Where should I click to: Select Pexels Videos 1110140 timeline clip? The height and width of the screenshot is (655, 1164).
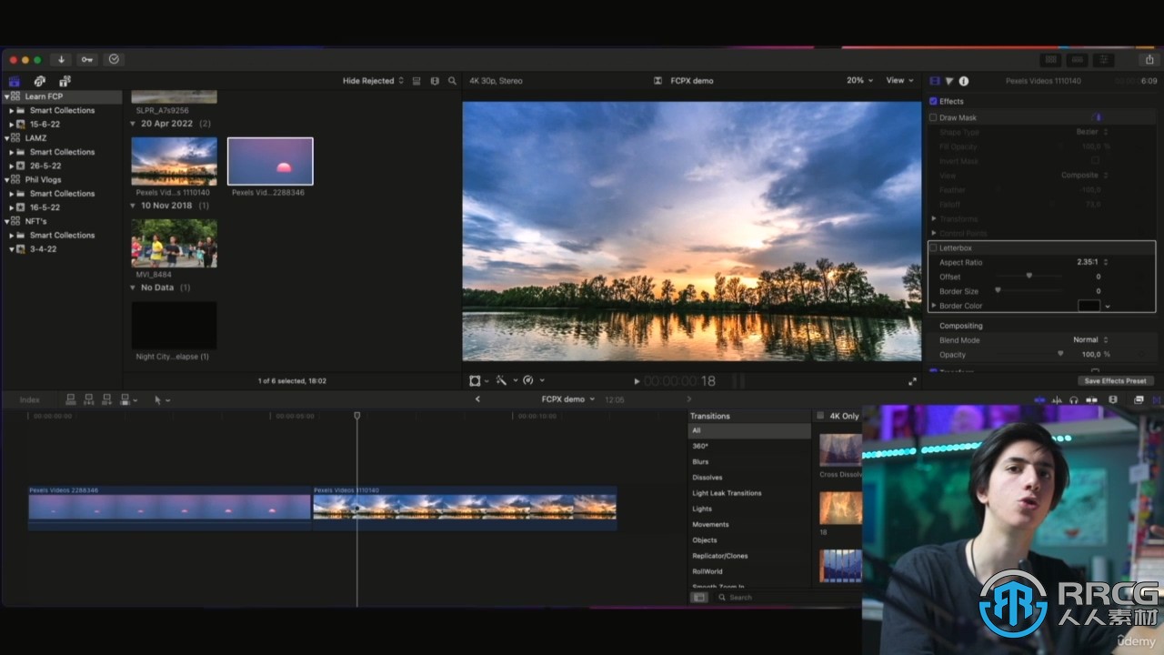[x=465, y=508]
